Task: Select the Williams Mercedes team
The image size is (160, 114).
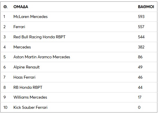Action: coord(30,97)
